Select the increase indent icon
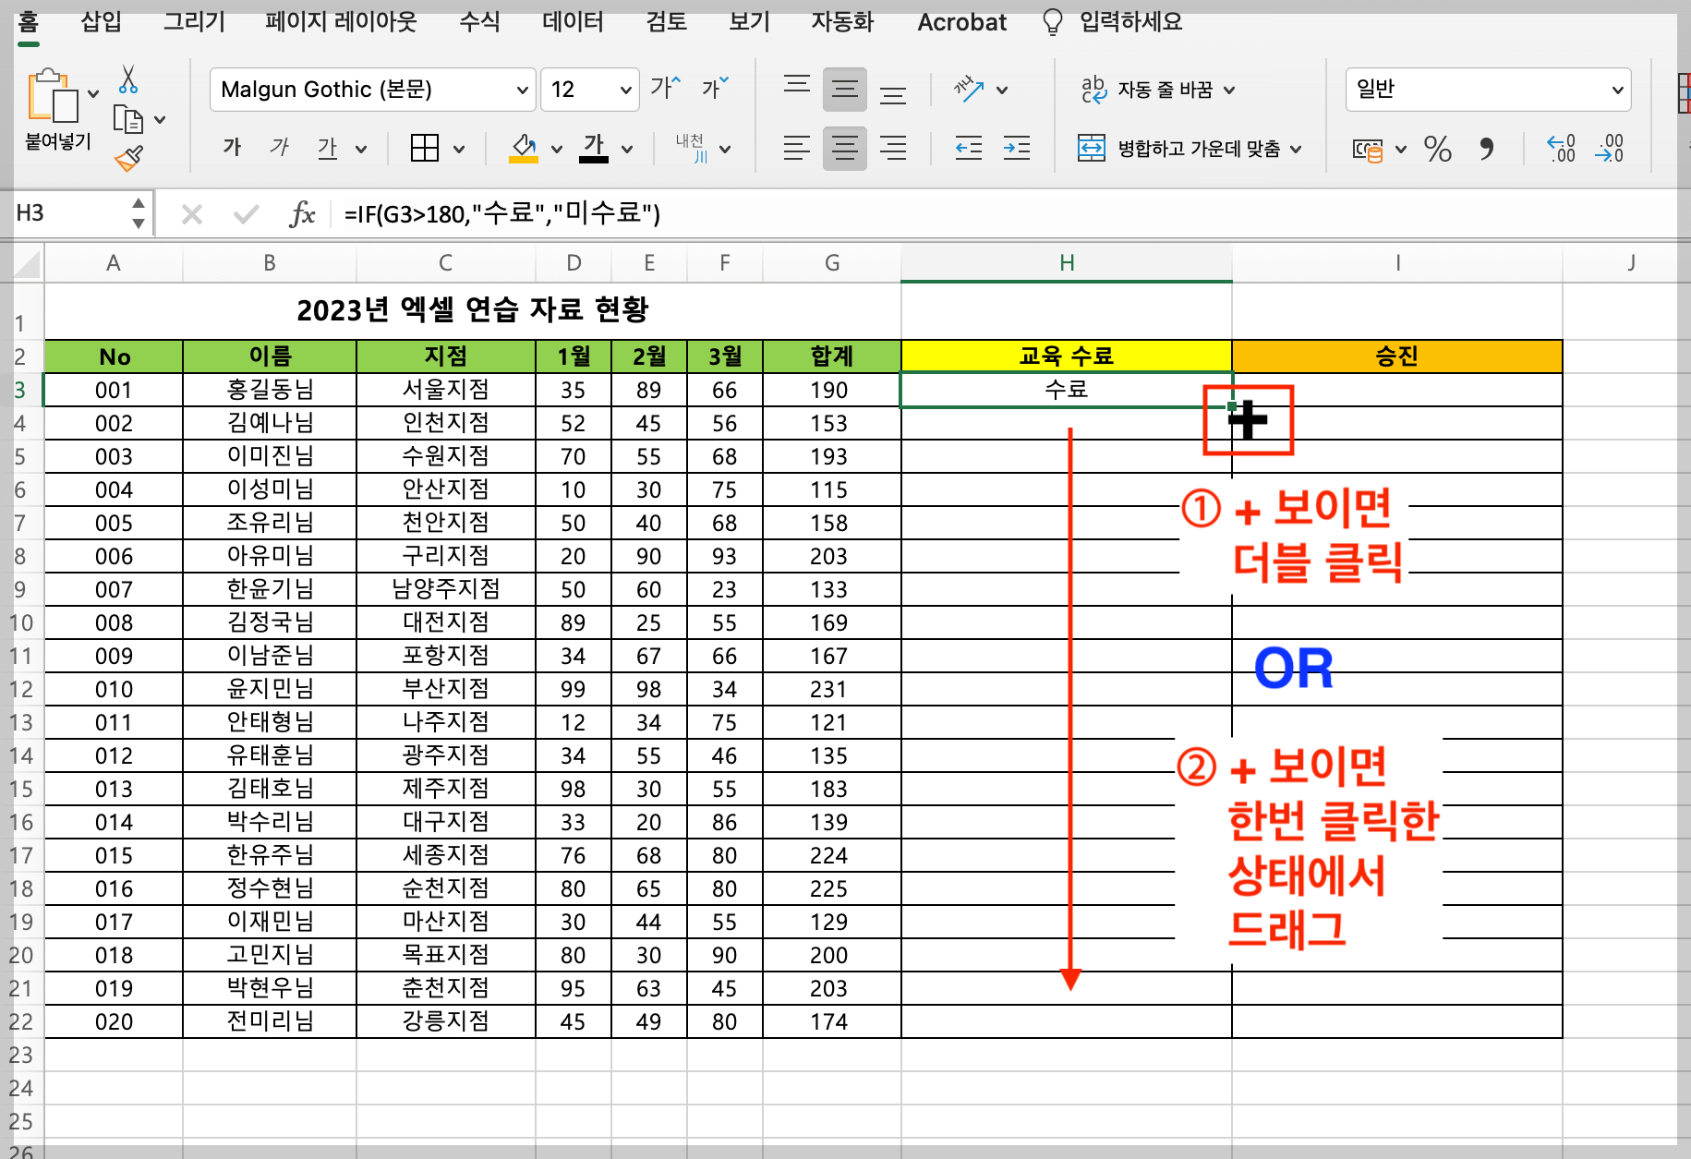Image resolution: width=1691 pixels, height=1159 pixels. click(1016, 148)
